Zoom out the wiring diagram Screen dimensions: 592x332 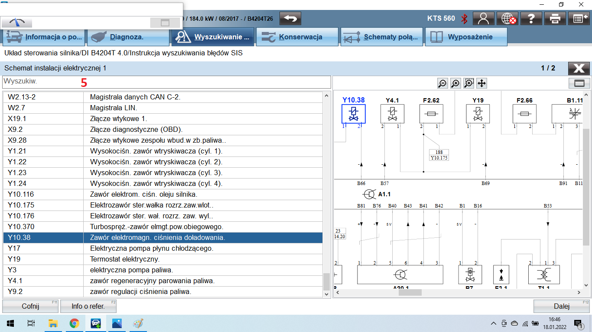[442, 83]
